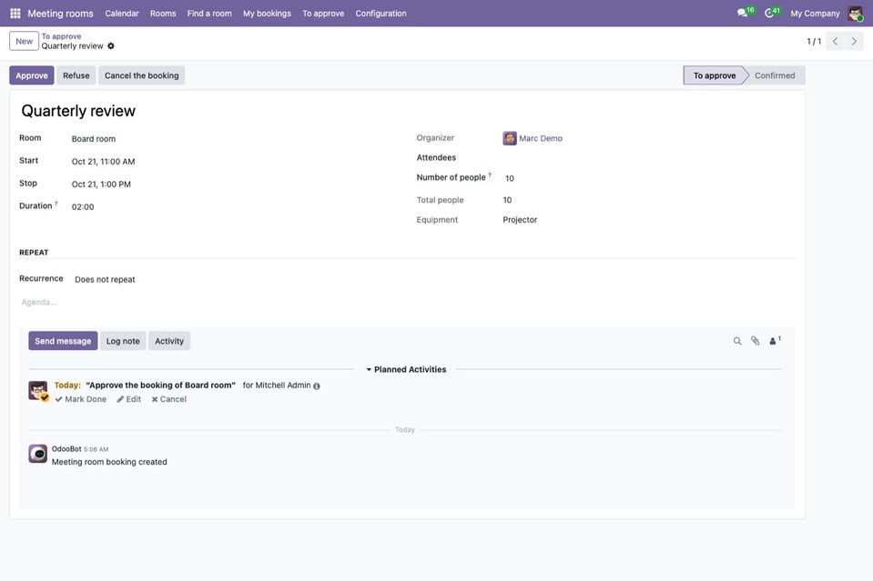873x581 pixels.
Task: Click the To approve breadcrumb link
Action: coord(61,36)
